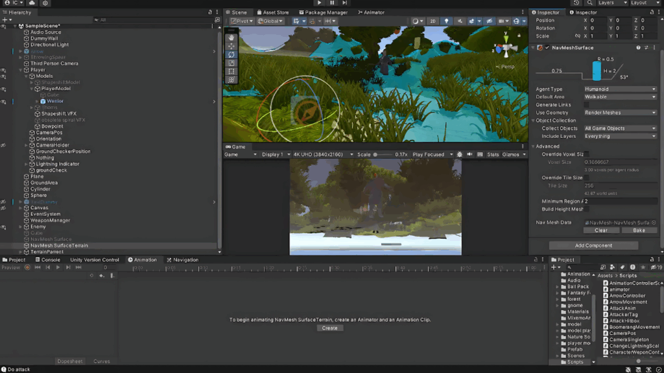Enable the Generate Links checkbox
This screenshot has height=373, width=664.
click(587, 104)
